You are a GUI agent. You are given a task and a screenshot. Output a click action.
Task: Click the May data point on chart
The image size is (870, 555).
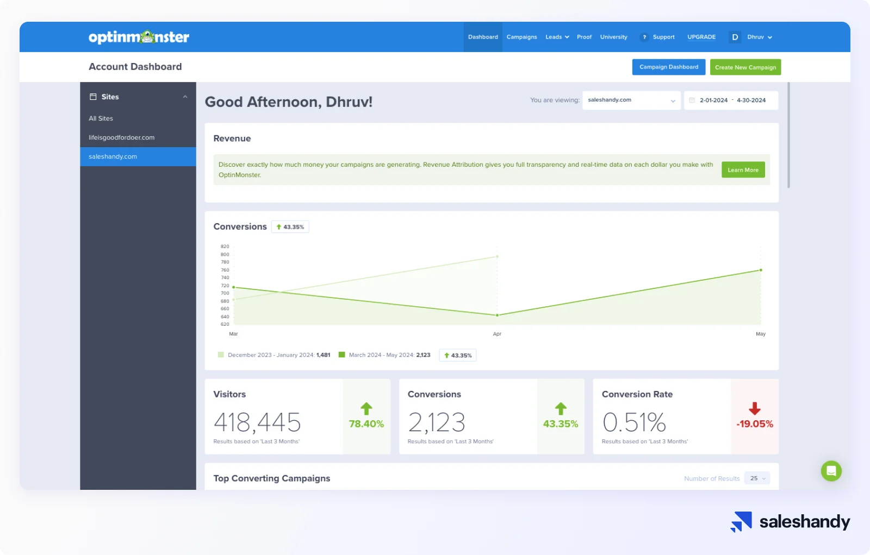(761, 270)
